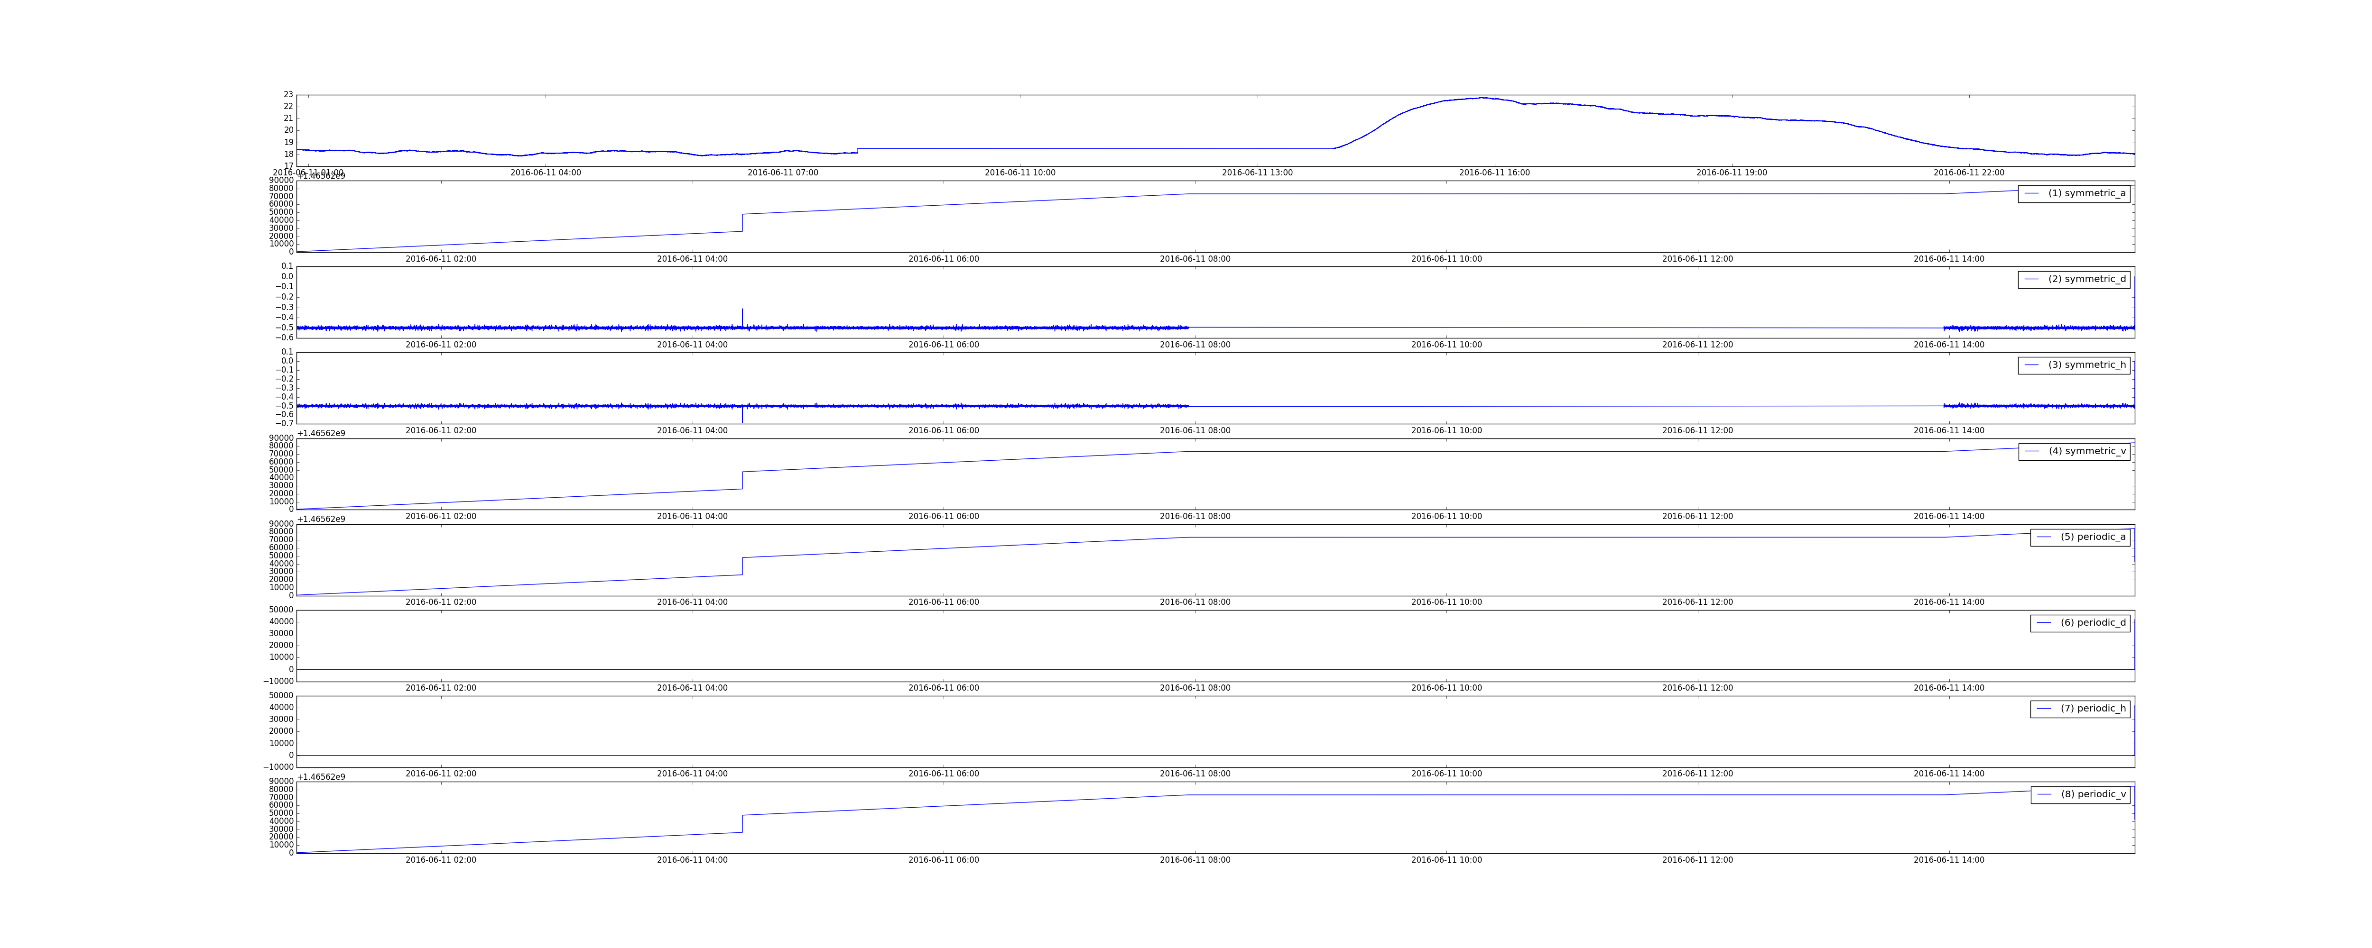
Task: Click the 10:00 tick below periodic_h plot
Action: pos(1446,774)
